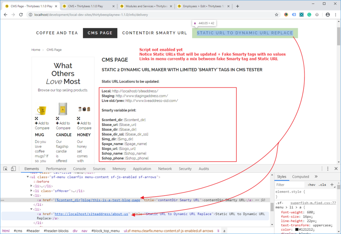Click the Home breadcrumb link
Screen dimensions: 341x234
[36, 50]
